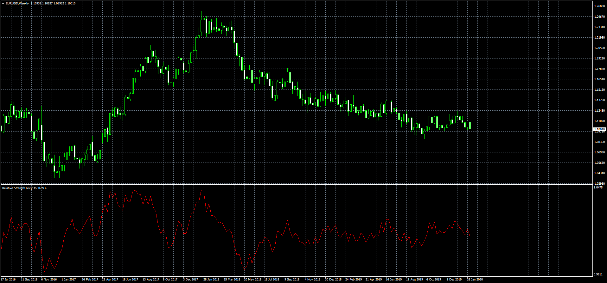Click the OHLC values 1.10935 1.10937 1.09932 1.10010
The width and height of the screenshot is (607, 283).
pyautogui.click(x=53, y=3)
